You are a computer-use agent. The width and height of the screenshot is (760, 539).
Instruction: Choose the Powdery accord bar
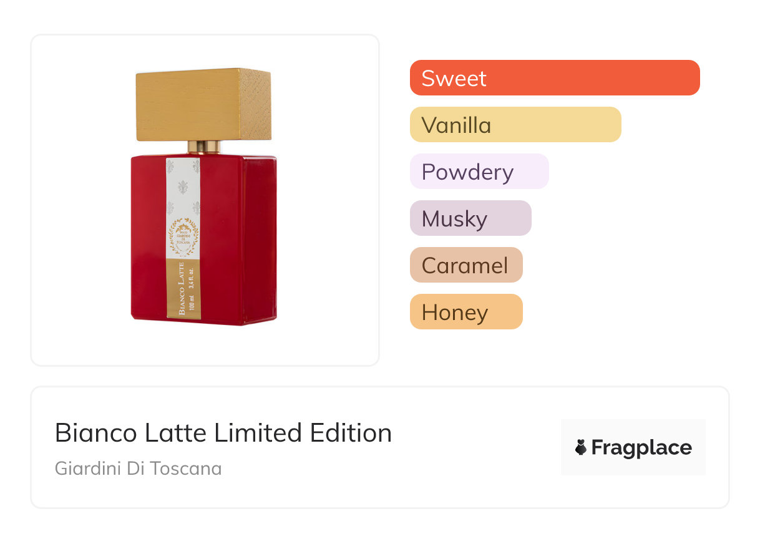click(x=479, y=172)
